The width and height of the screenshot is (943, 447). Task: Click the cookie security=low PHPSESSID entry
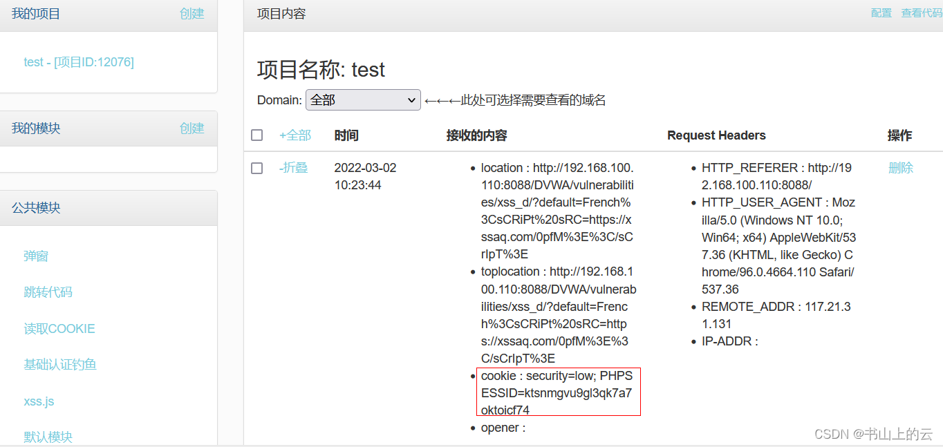coord(557,393)
